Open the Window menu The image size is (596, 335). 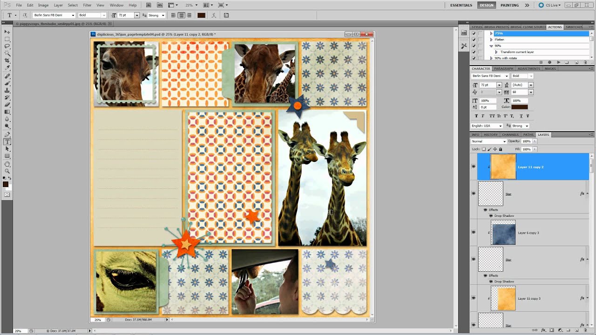[116, 5]
